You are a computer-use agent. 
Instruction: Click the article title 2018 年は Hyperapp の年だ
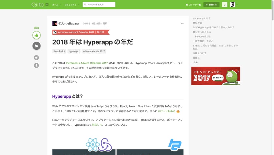(x=92, y=42)
